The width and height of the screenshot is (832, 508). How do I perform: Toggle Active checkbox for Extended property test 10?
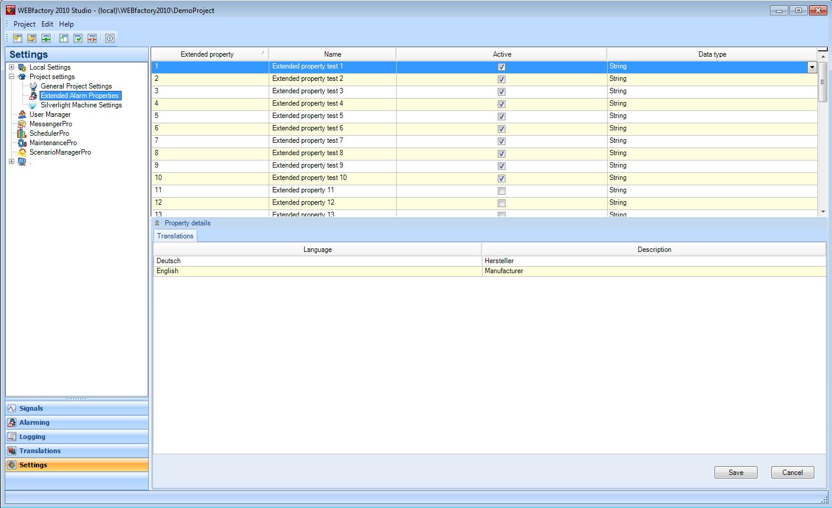coord(501,178)
